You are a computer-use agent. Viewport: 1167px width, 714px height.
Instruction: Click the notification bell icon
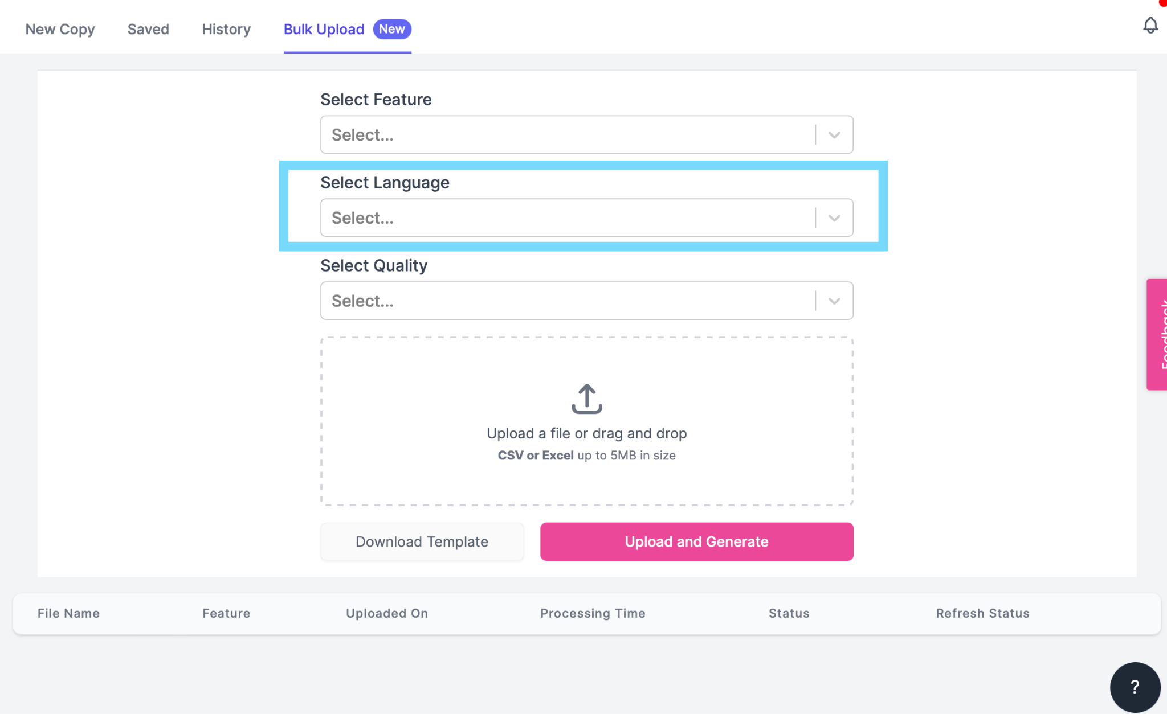click(1150, 26)
